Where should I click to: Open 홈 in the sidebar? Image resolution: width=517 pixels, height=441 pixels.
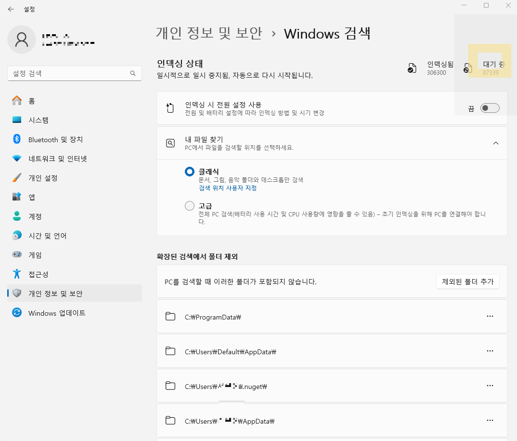pyautogui.click(x=75, y=101)
